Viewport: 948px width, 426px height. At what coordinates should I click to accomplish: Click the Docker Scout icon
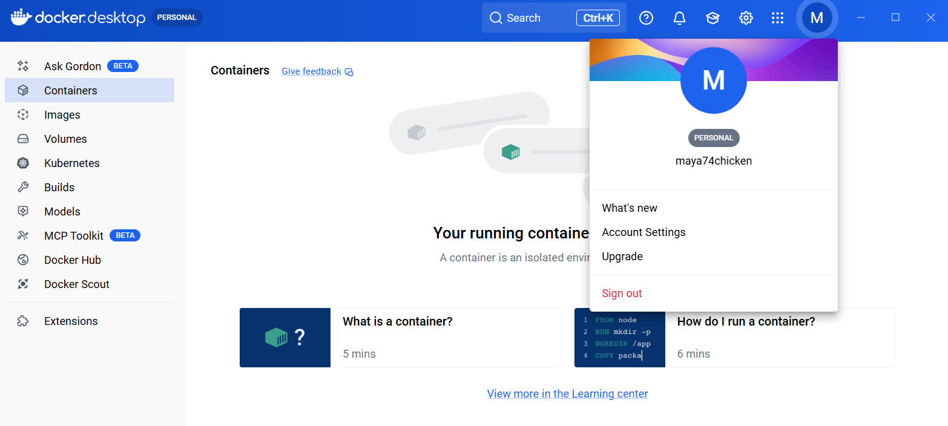point(23,284)
